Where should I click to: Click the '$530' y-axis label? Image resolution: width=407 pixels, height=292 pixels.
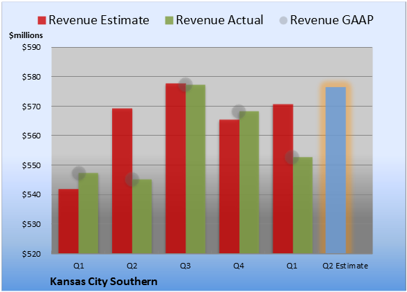[31, 224]
